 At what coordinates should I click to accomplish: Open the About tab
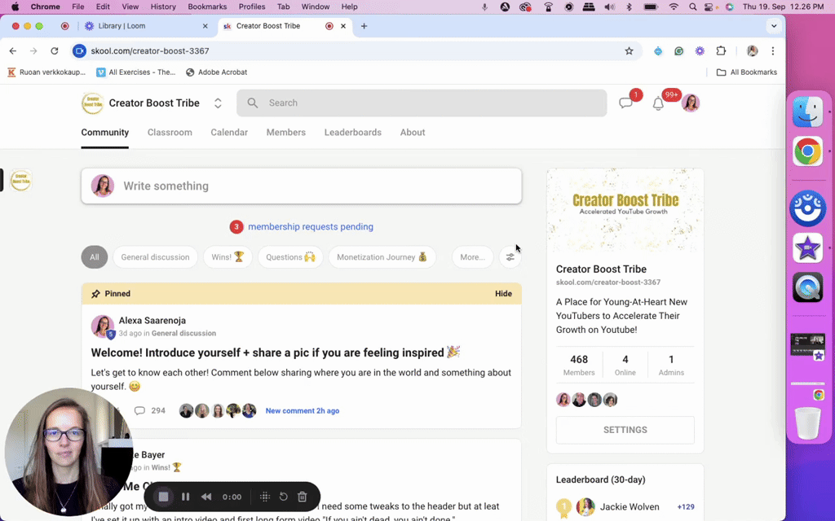point(413,133)
